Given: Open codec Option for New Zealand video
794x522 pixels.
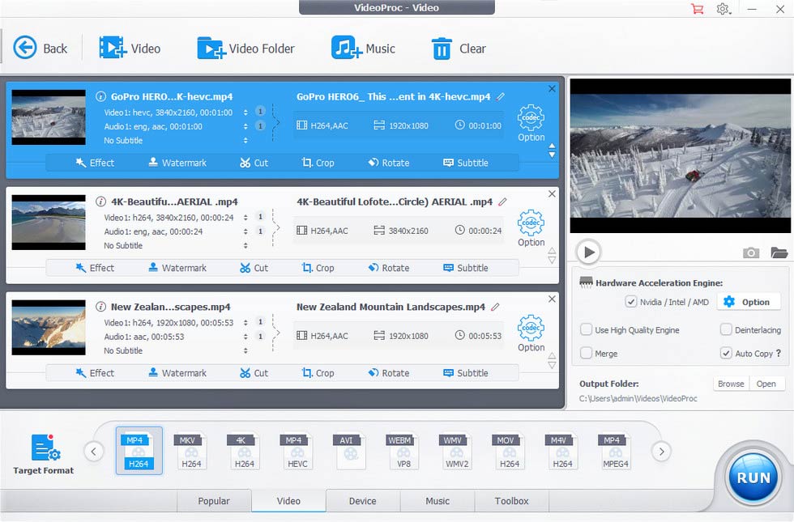Looking at the screenshot, I should point(531,333).
